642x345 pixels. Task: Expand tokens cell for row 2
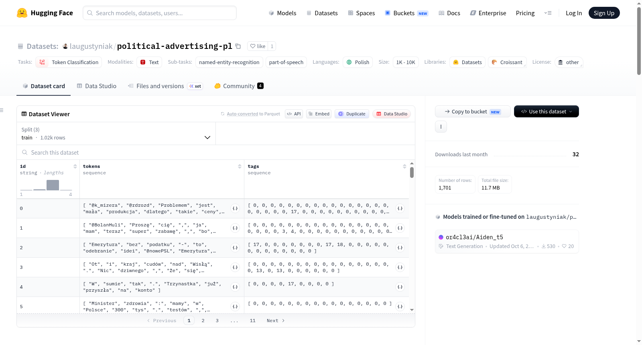point(235,248)
